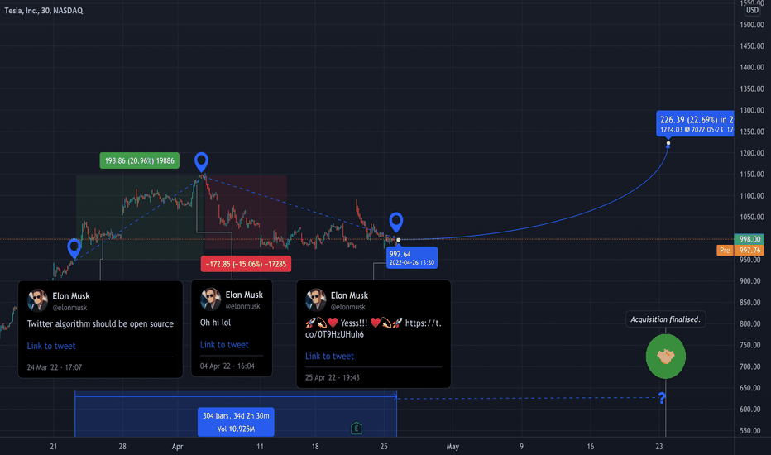This screenshot has height=455, width=771.
Task: Select the blue 997.64 price label
Action: tap(412, 258)
